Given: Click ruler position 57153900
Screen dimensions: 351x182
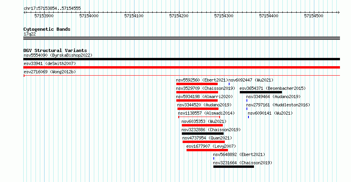Looking at the screenshot, I should (x=44, y=16).
